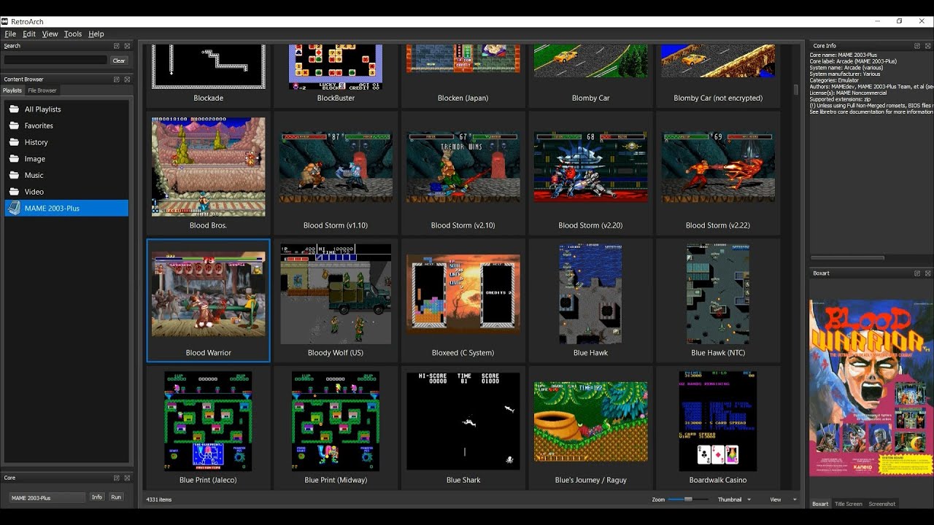Open the Edit menu
934x525 pixels.
tap(29, 34)
